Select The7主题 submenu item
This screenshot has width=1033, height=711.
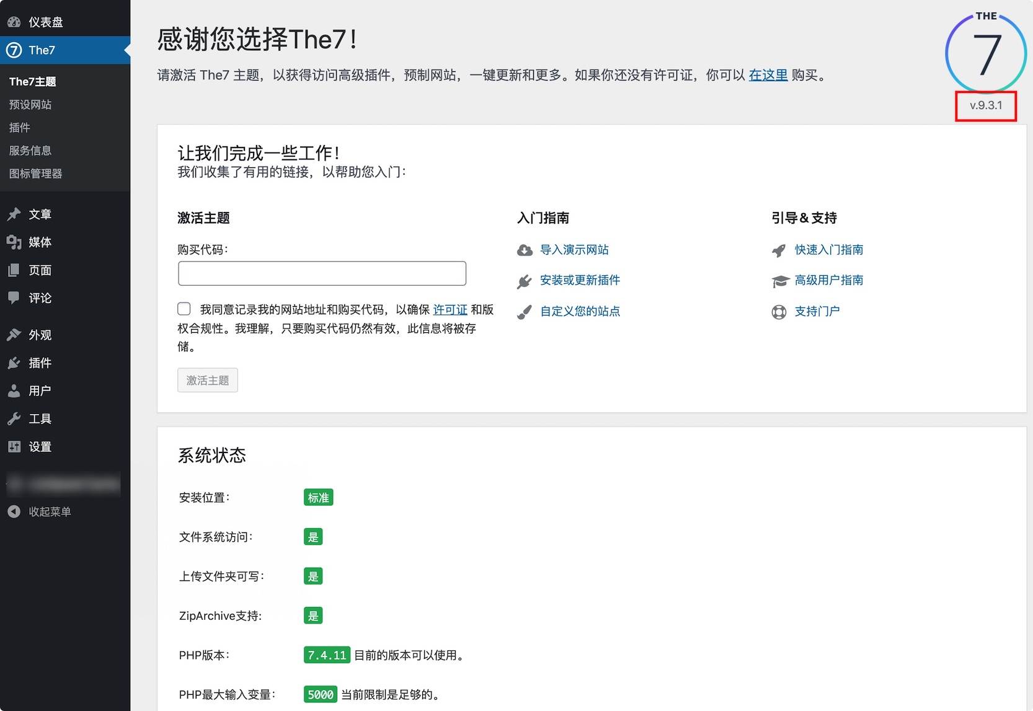point(33,81)
